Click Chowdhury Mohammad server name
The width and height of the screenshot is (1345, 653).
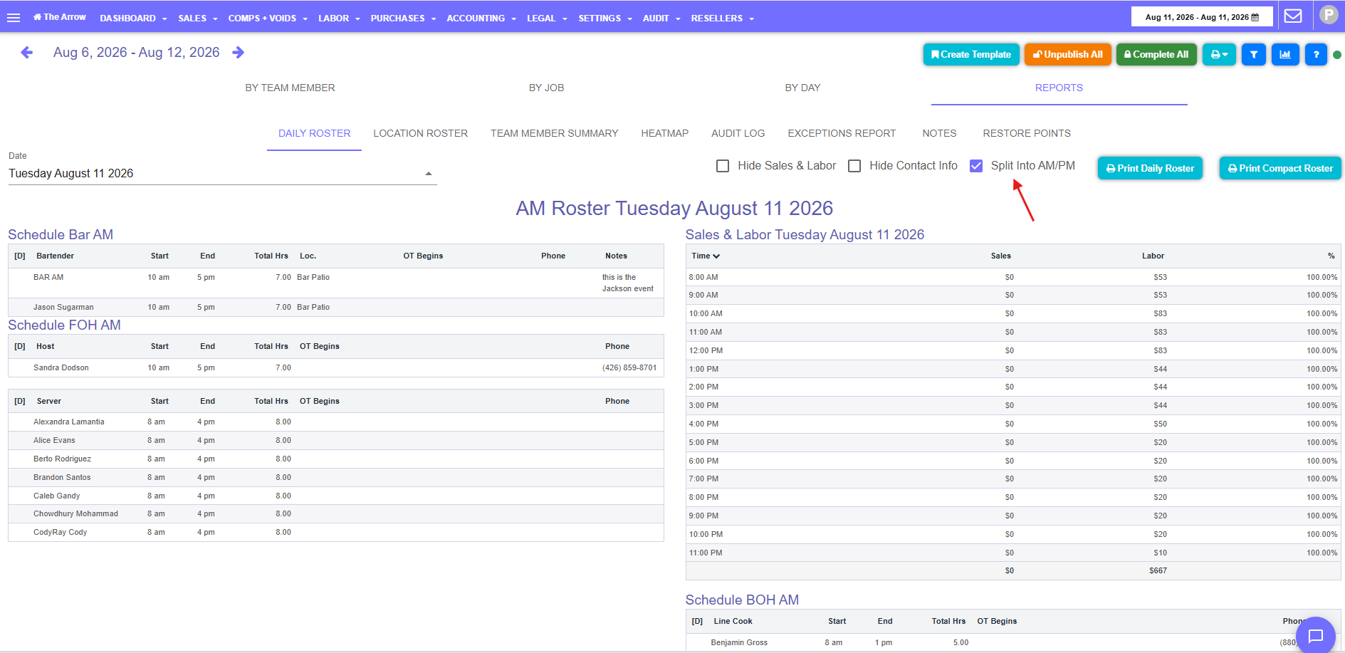75,514
